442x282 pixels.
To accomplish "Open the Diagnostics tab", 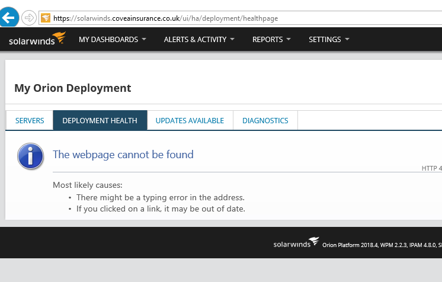I will pyautogui.click(x=265, y=121).
